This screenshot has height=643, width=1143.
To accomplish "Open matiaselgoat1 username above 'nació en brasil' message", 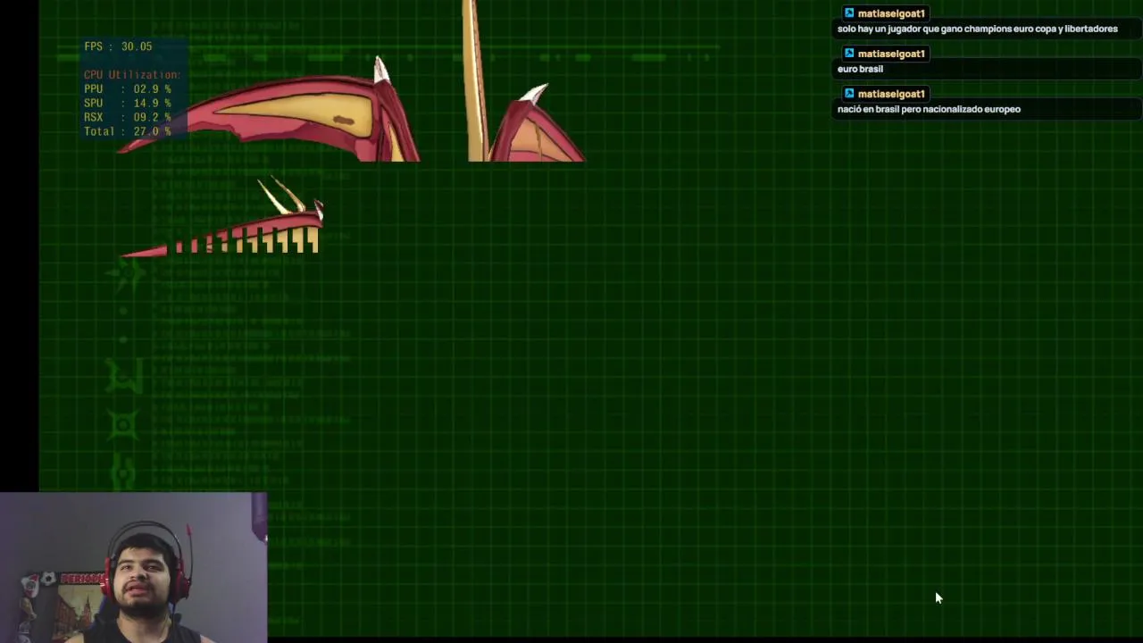I will pos(891,94).
